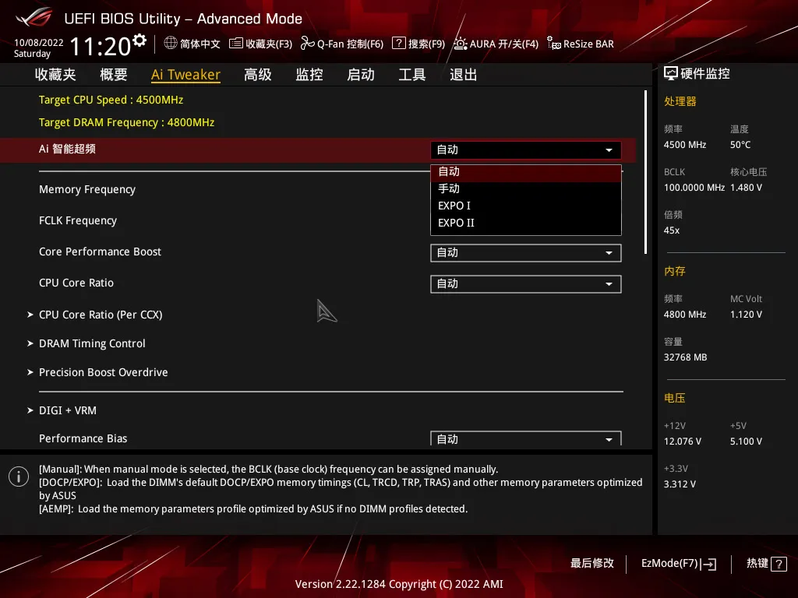Open the 退出 tab

(x=463, y=75)
